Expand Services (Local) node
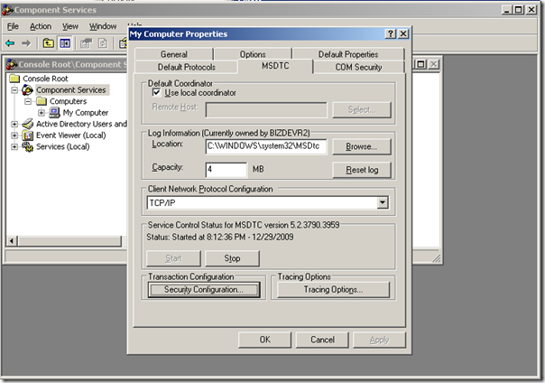Image resolution: width=545 pixels, height=383 pixels. pyautogui.click(x=14, y=146)
